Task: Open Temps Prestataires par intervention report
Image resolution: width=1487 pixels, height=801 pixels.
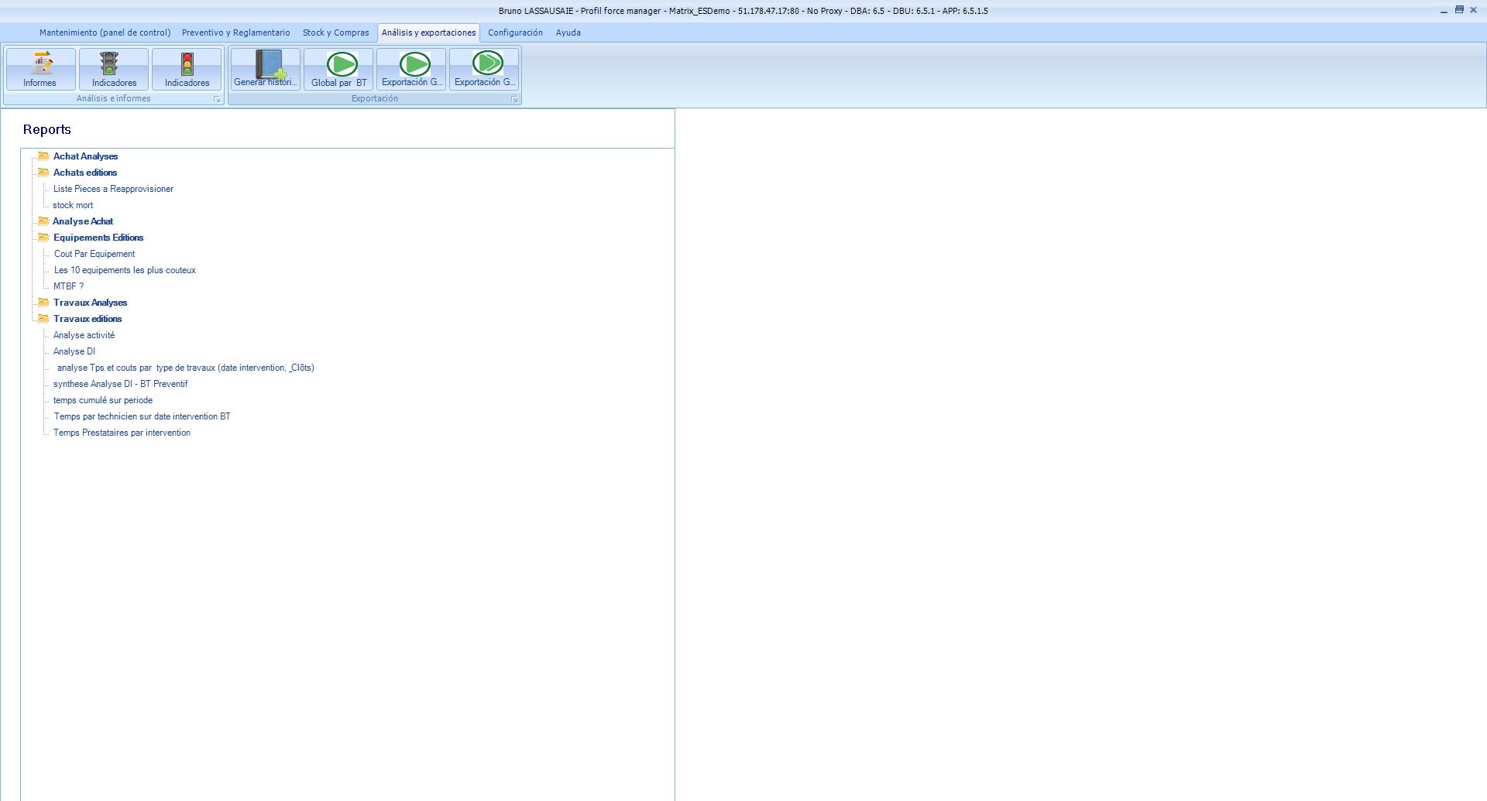Action: (x=122, y=433)
